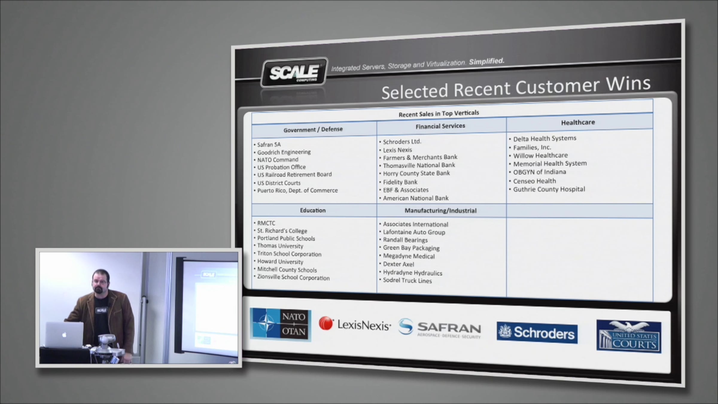Click "Guthrie County Hospital"
Viewport: 718px width, 404px height.
coord(549,189)
